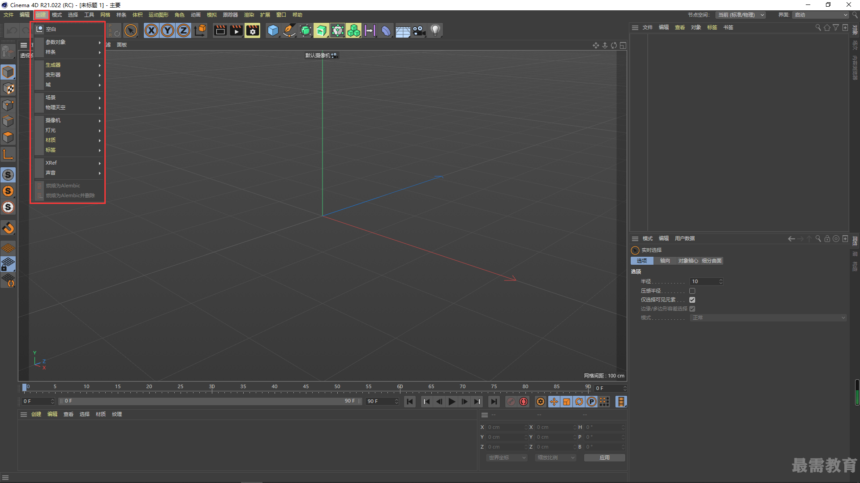
Task: Select the points mode icon
Action: click(x=8, y=105)
